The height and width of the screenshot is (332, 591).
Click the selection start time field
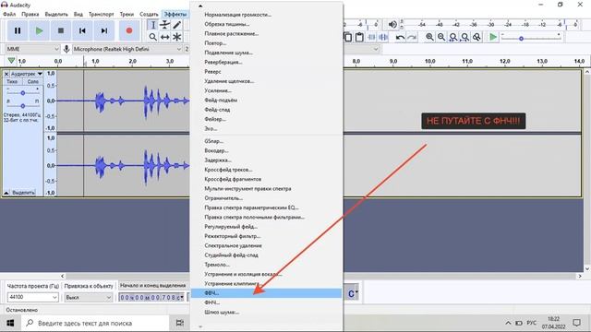tap(151, 297)
